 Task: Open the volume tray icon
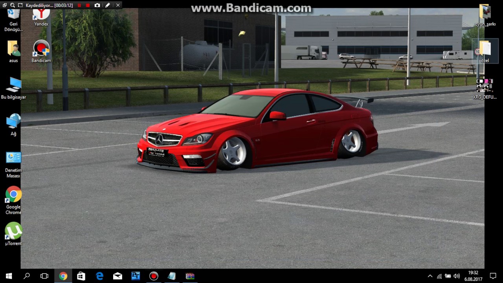tap(457, 276)
